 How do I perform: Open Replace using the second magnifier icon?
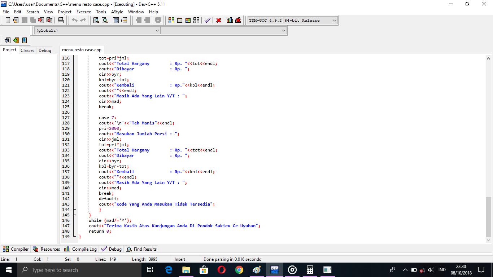click(104, 20)
